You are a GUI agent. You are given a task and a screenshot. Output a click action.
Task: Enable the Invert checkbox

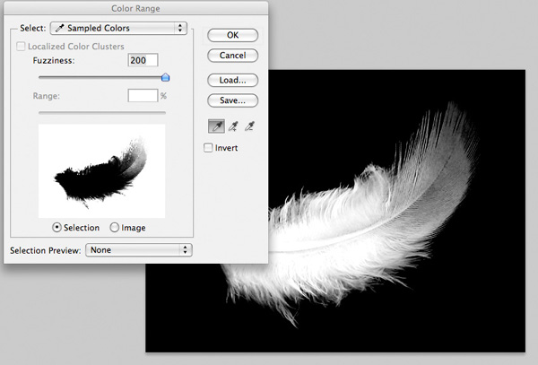pos(210,148)
